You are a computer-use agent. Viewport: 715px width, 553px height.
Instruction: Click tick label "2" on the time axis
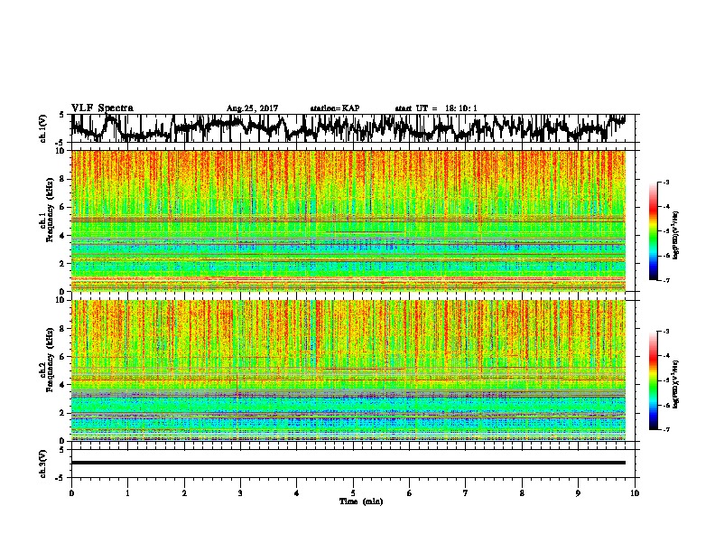coord(184,493)
